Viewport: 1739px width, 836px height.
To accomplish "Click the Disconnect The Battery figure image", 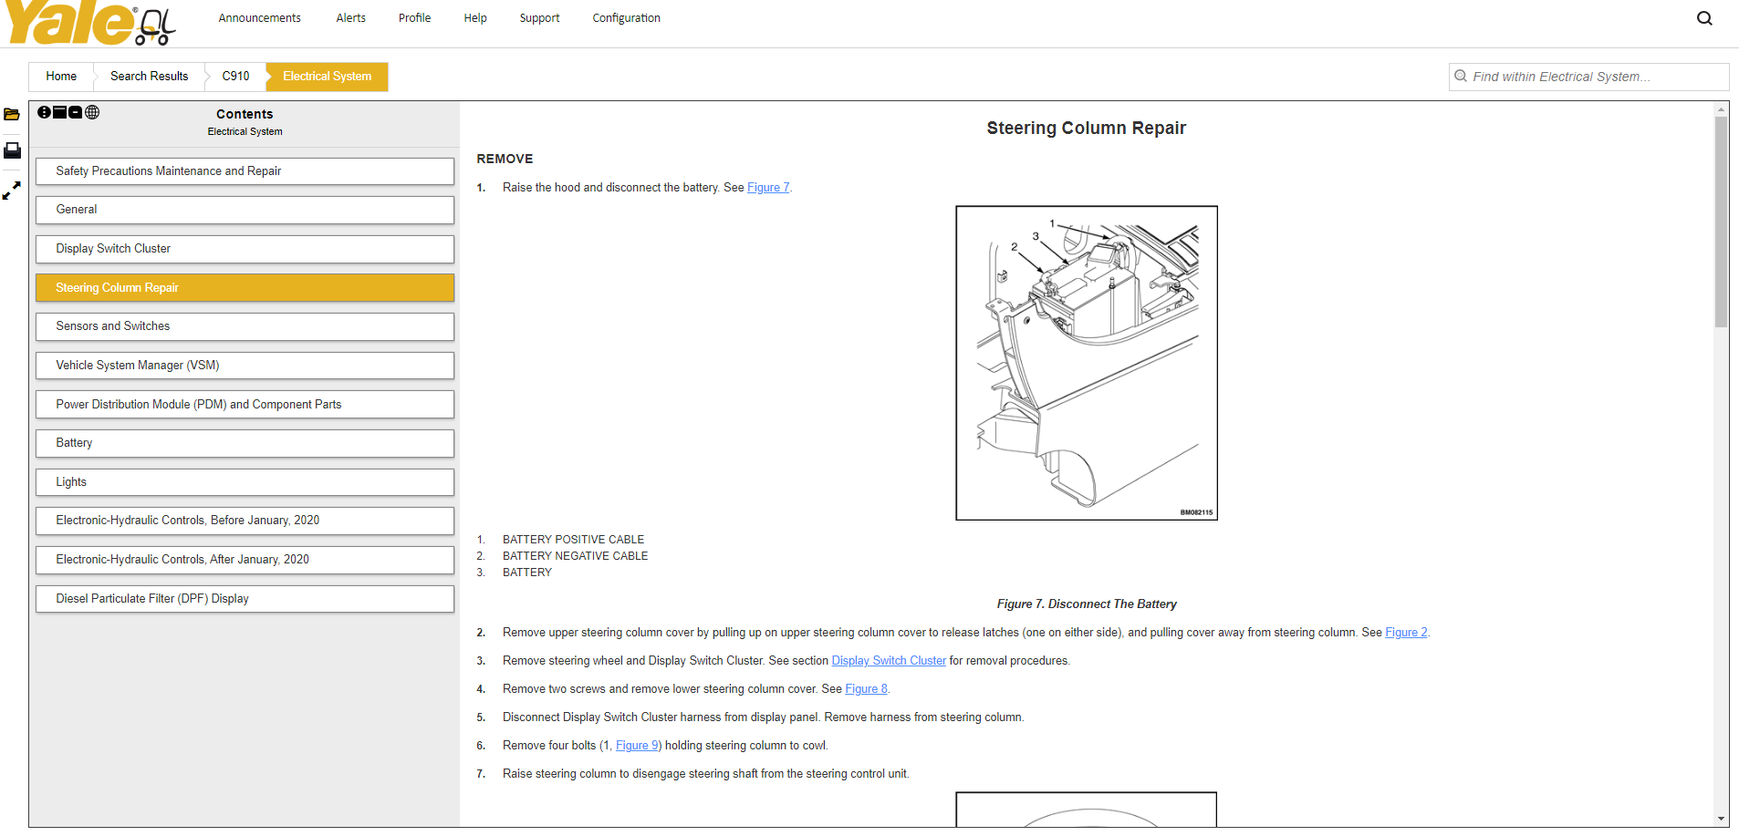I will click(x=1087, y=363).
